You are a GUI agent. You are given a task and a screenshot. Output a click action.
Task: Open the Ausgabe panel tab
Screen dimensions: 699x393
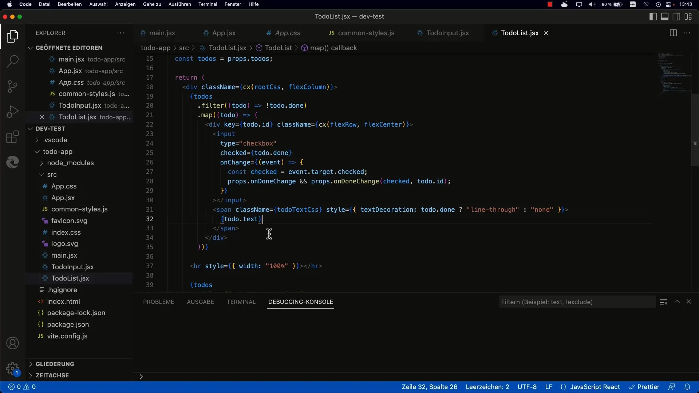coord(200,302)
